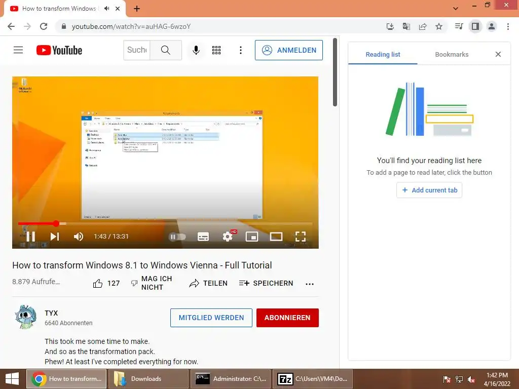Viewport: 519px width, 389px height.
Task: Click the address bar URL
Action: (131, 26)
